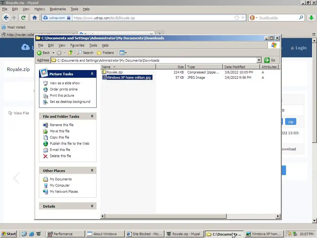Go back in the Explorer window
317x238 pixels.
[x=43, y=53]
